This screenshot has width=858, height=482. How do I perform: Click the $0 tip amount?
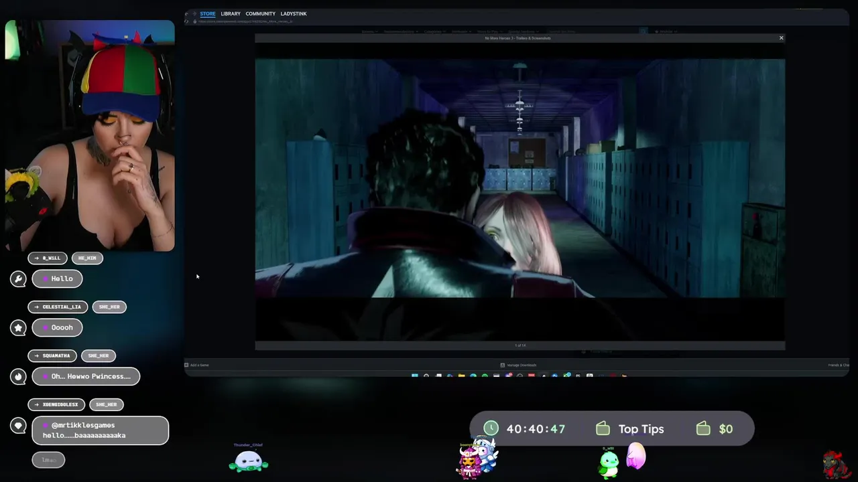pos(726,429)
